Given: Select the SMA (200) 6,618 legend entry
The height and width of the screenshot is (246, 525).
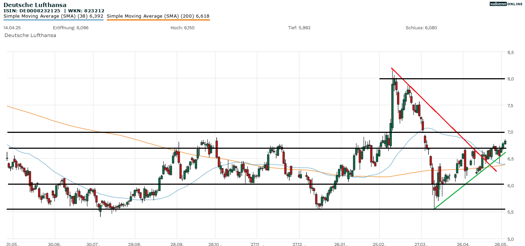Looking at the screenshot, I should pyautogui.click(x=158, y=16).
